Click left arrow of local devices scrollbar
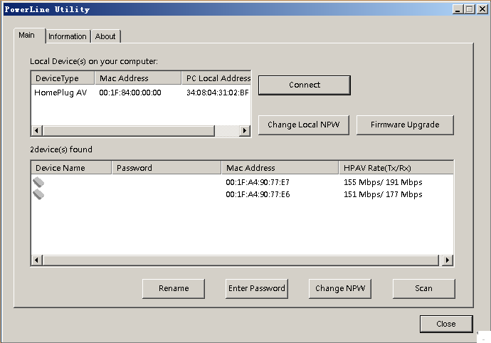This screenshot has height=343, width=491. pyautogui.click(x=36, y=130)
